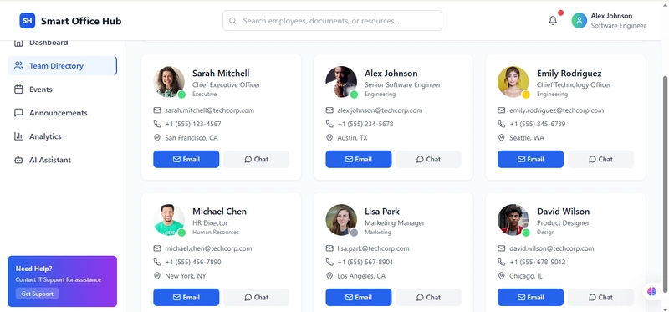Click the Events calendar icon in the sidebar

(18, 90)
